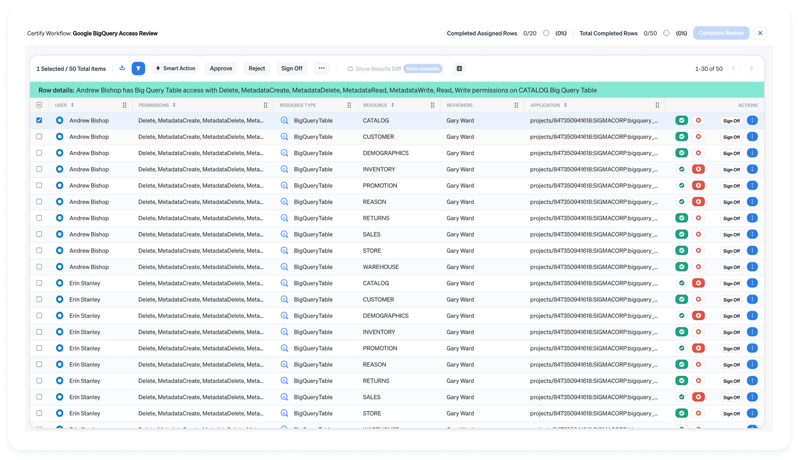Approve Erin Stanley INVENTORY row green check

[682, 332]
